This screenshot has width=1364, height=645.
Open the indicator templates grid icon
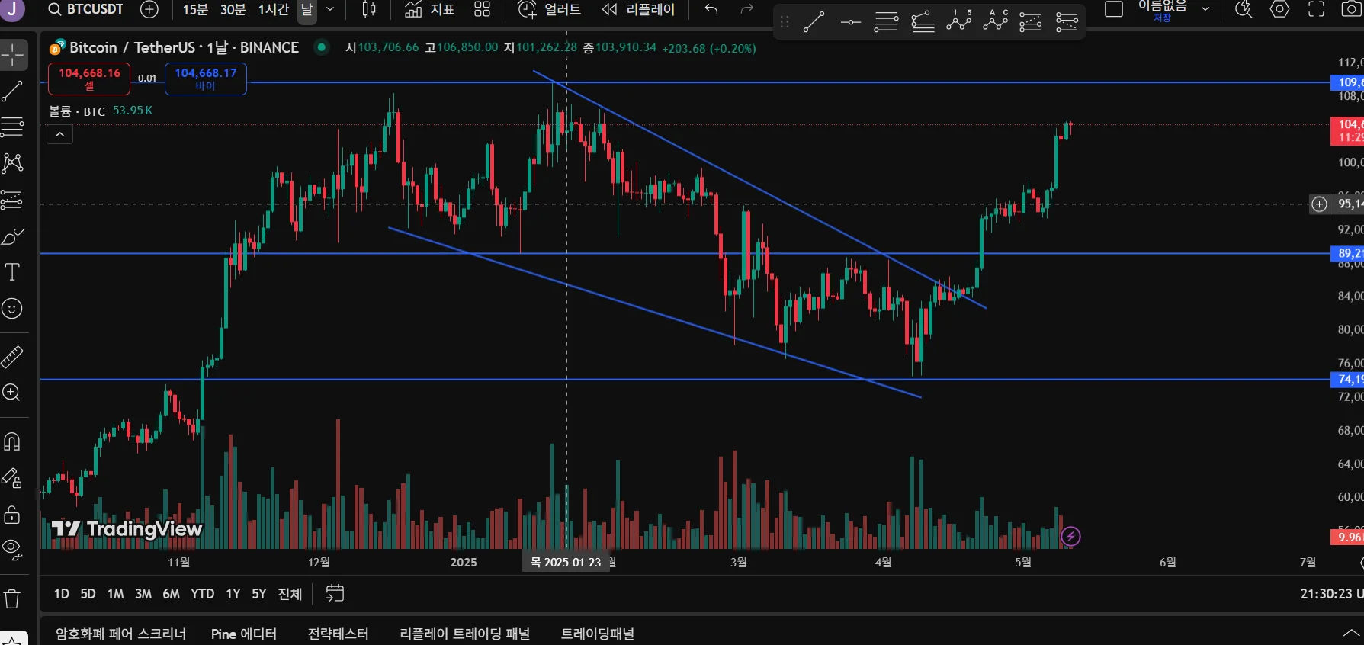[x=482, y=9]
